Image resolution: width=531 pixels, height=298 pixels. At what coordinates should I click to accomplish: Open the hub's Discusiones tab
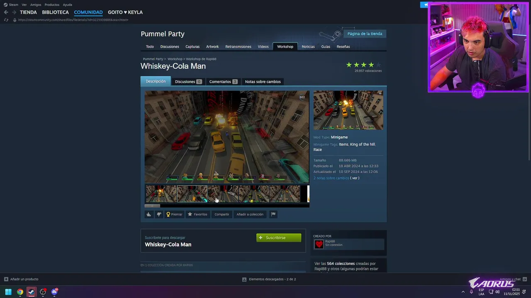[x=170, y=47]
